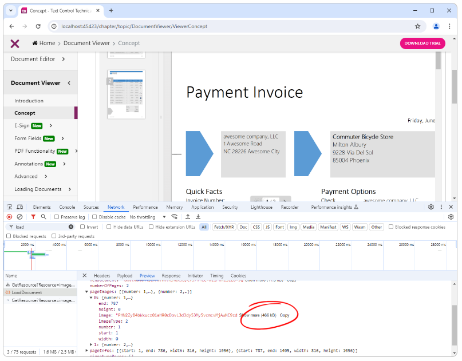Screen dimensions: 462x361
Task: Collapse the Document Viewer sidebar section
Action: [x=69, y=83]
